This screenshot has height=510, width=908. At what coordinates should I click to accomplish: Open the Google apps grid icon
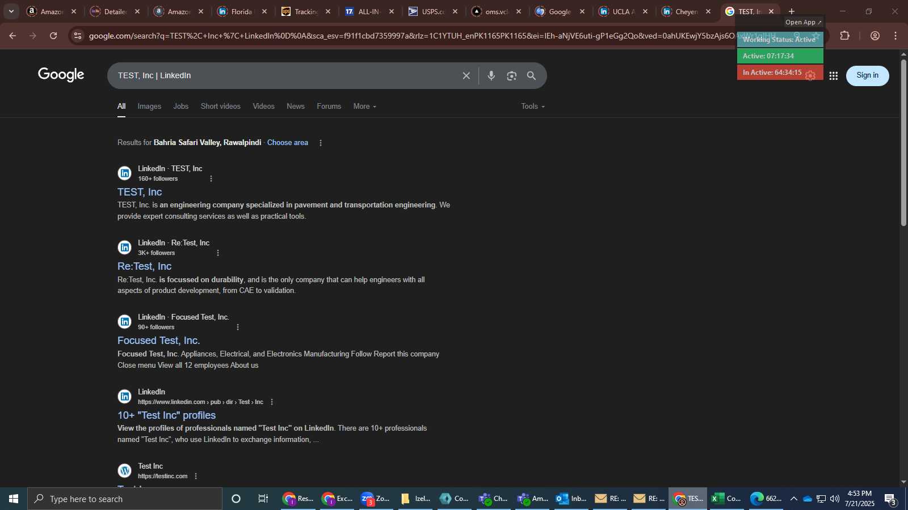[x=834, y=76]
